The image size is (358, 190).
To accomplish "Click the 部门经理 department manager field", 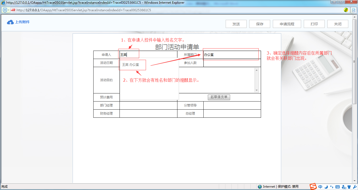I will pyautogui.click(x=148, y=105).
